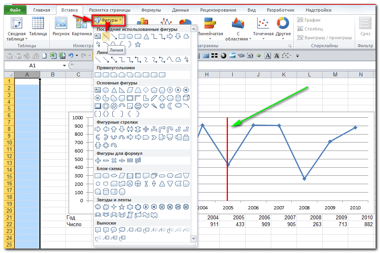Select the right triangle in basic shapes

point(122,90)
